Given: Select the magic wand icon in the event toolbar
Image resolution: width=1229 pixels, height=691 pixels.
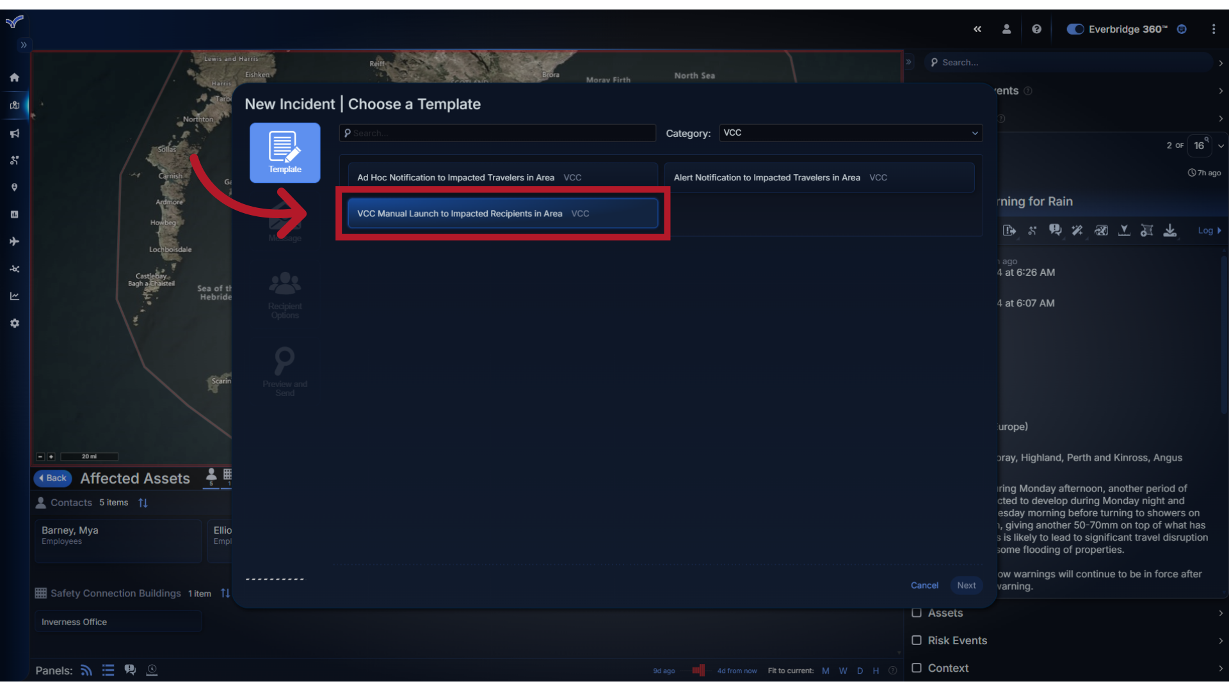Looking at the screenshot, I should click(1077, 230).
